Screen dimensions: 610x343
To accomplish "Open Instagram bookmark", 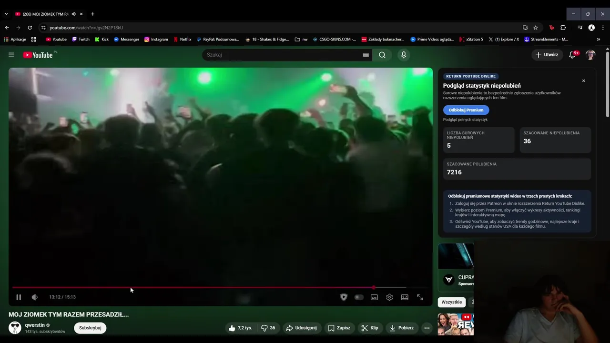I will pos(156,40).
